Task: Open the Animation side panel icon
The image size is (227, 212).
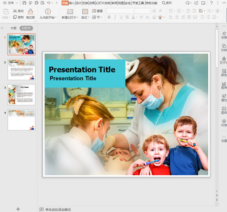Action: tap(224, 35)
